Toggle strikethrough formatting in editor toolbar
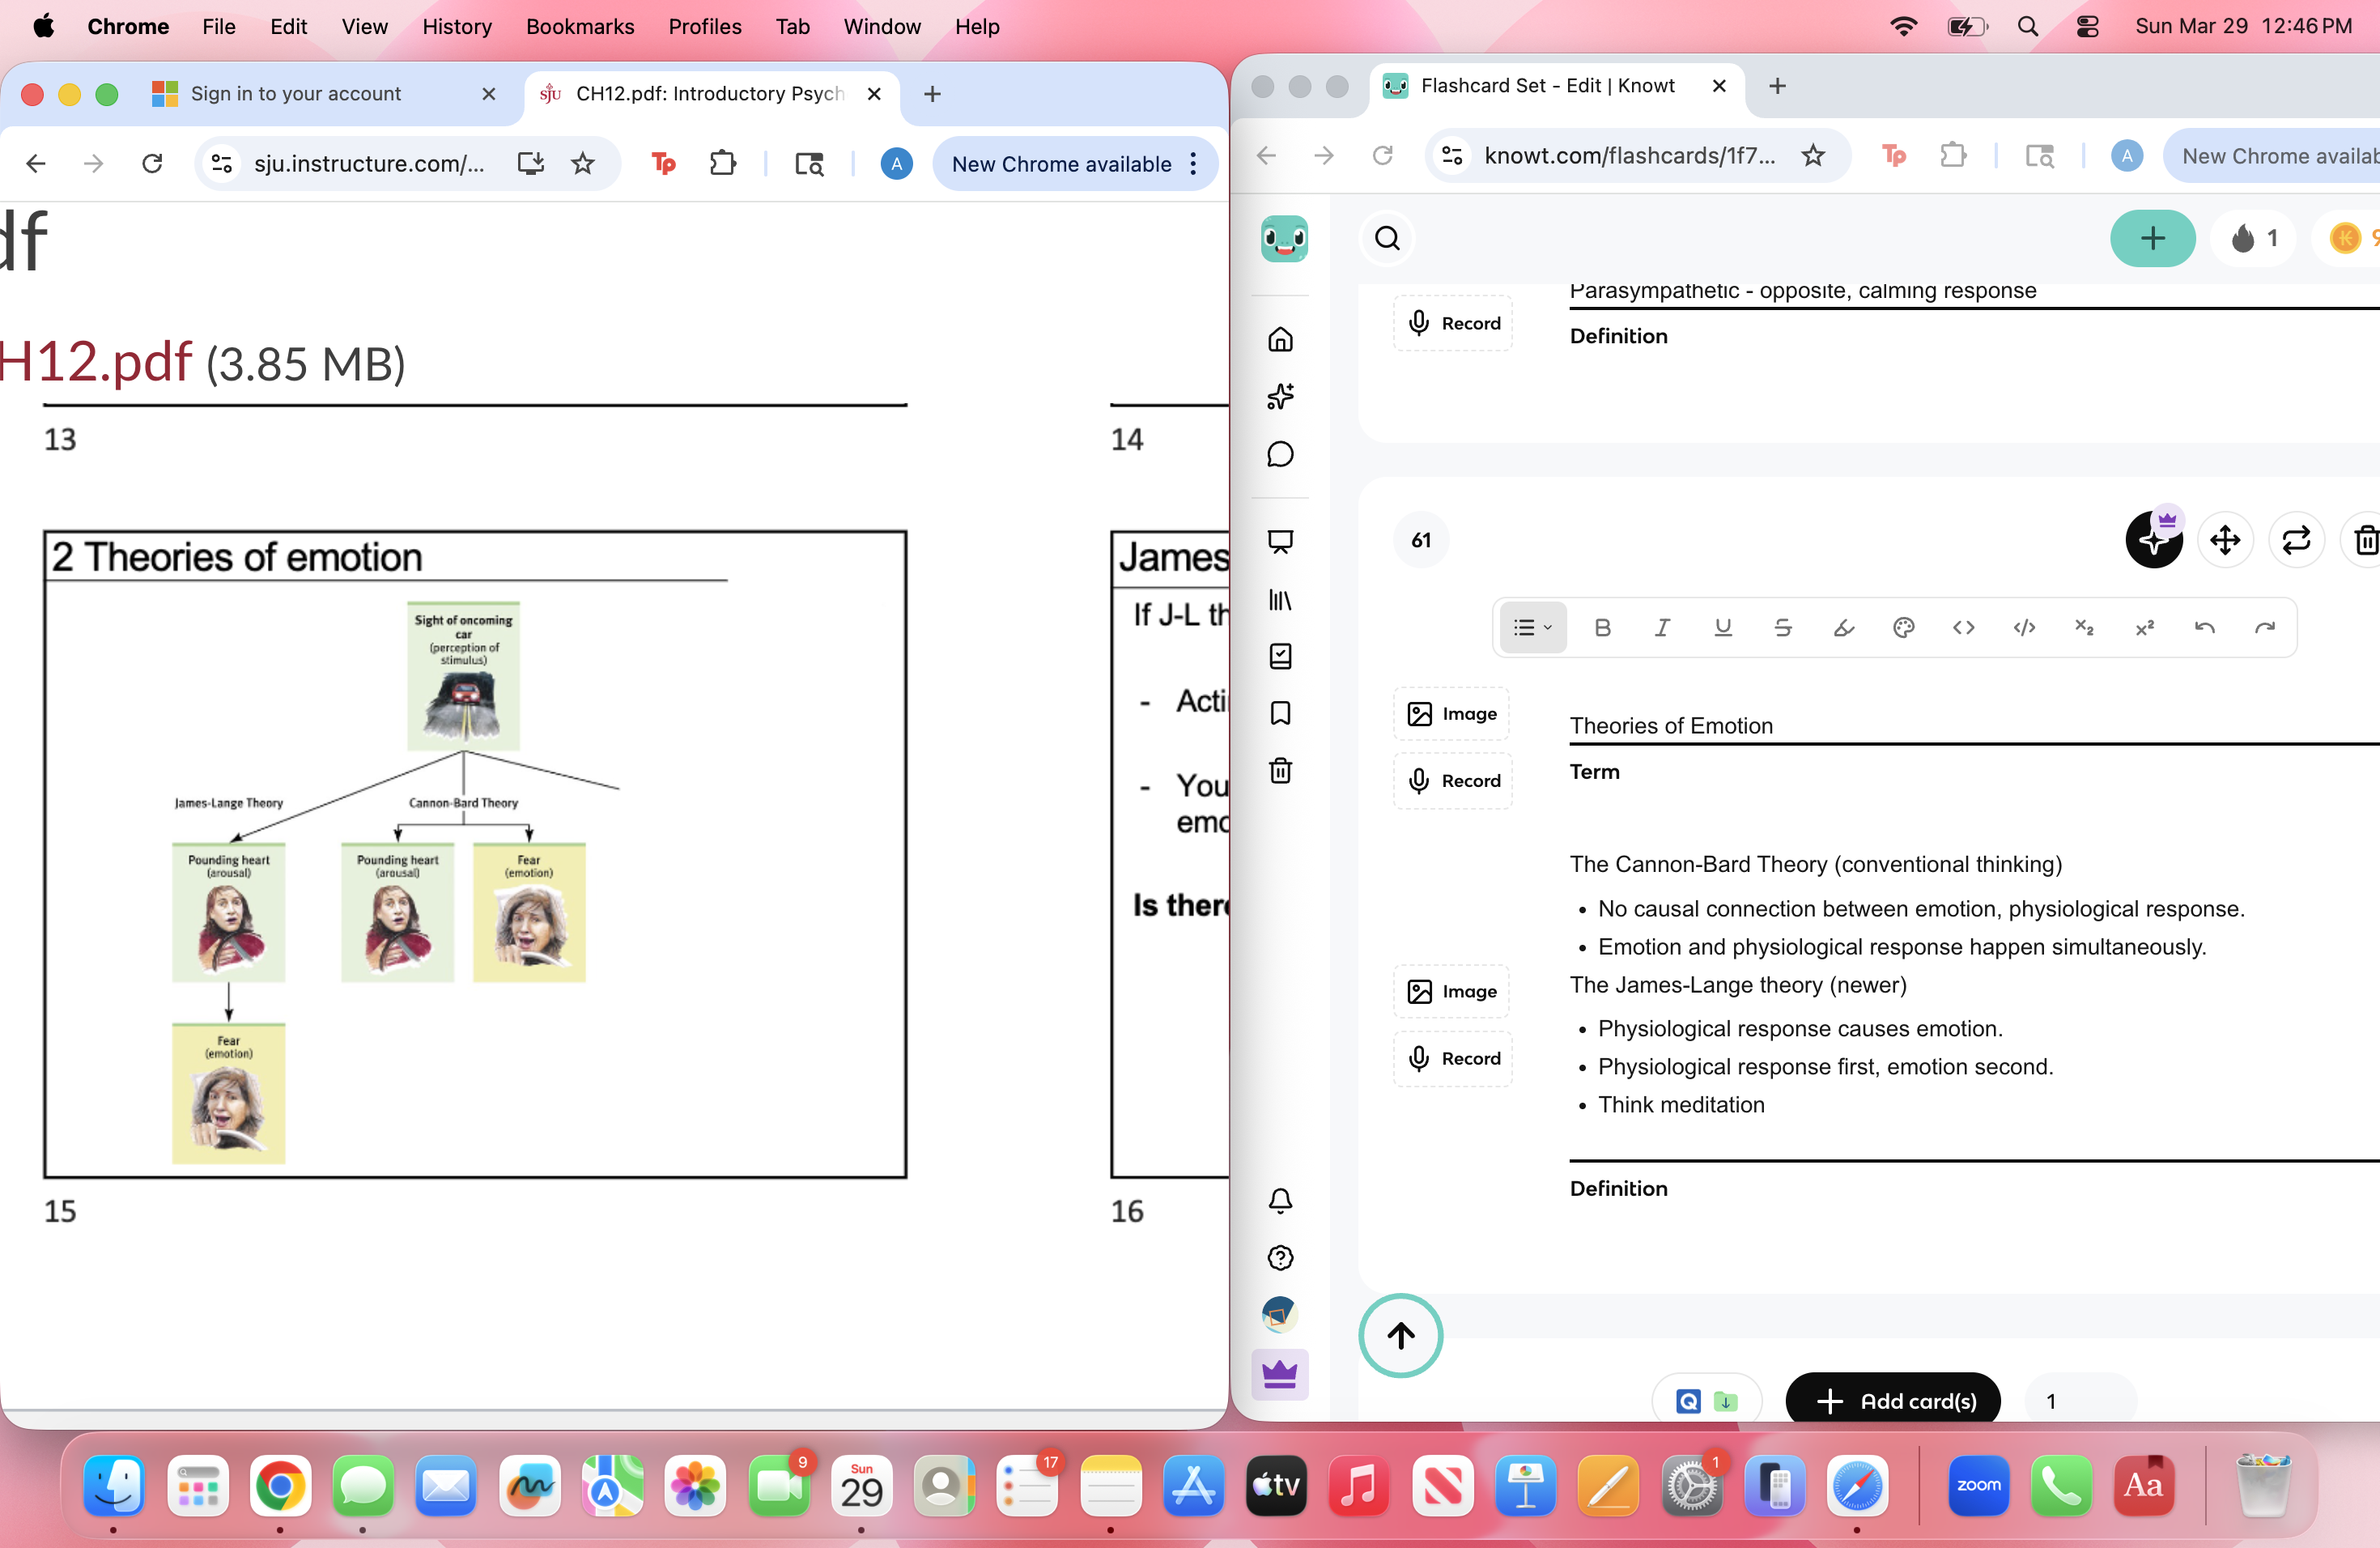 [1782, 627]
